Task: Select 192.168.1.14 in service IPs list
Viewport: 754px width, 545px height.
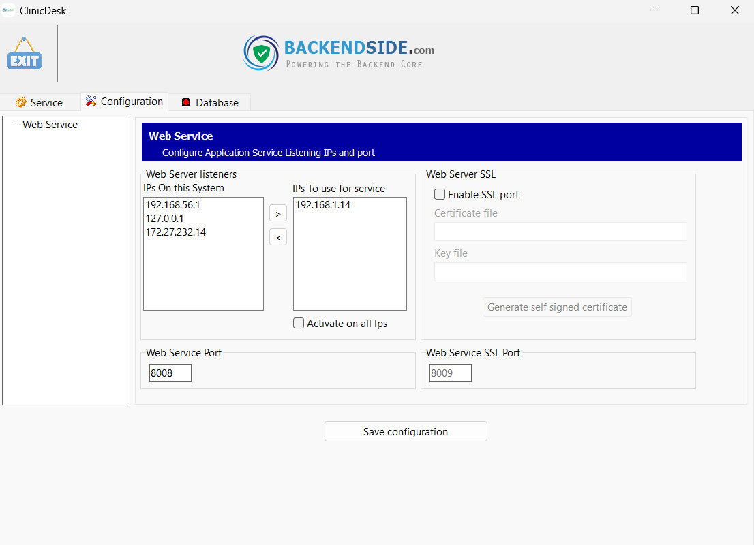Action: click(322, 204)
